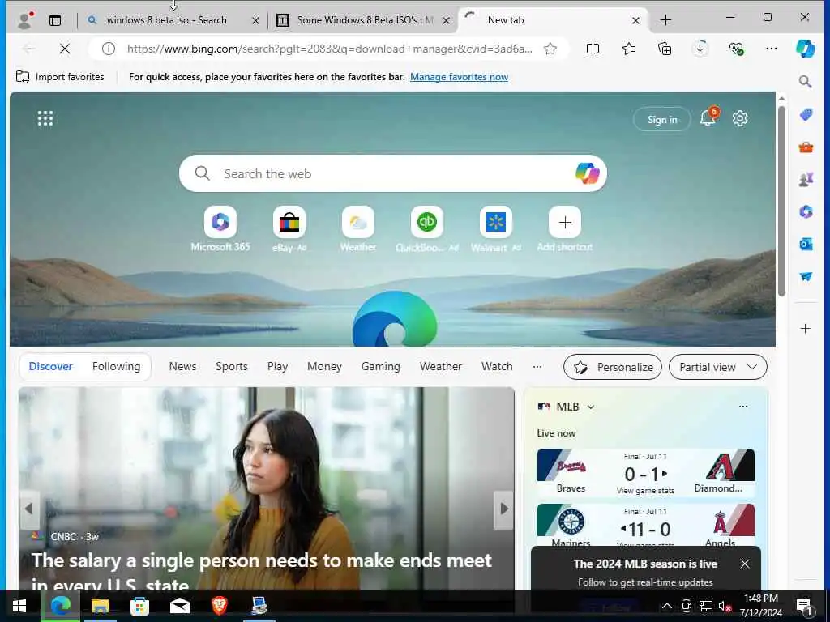Open the Favorites list icon

click(x=629, y=49)
